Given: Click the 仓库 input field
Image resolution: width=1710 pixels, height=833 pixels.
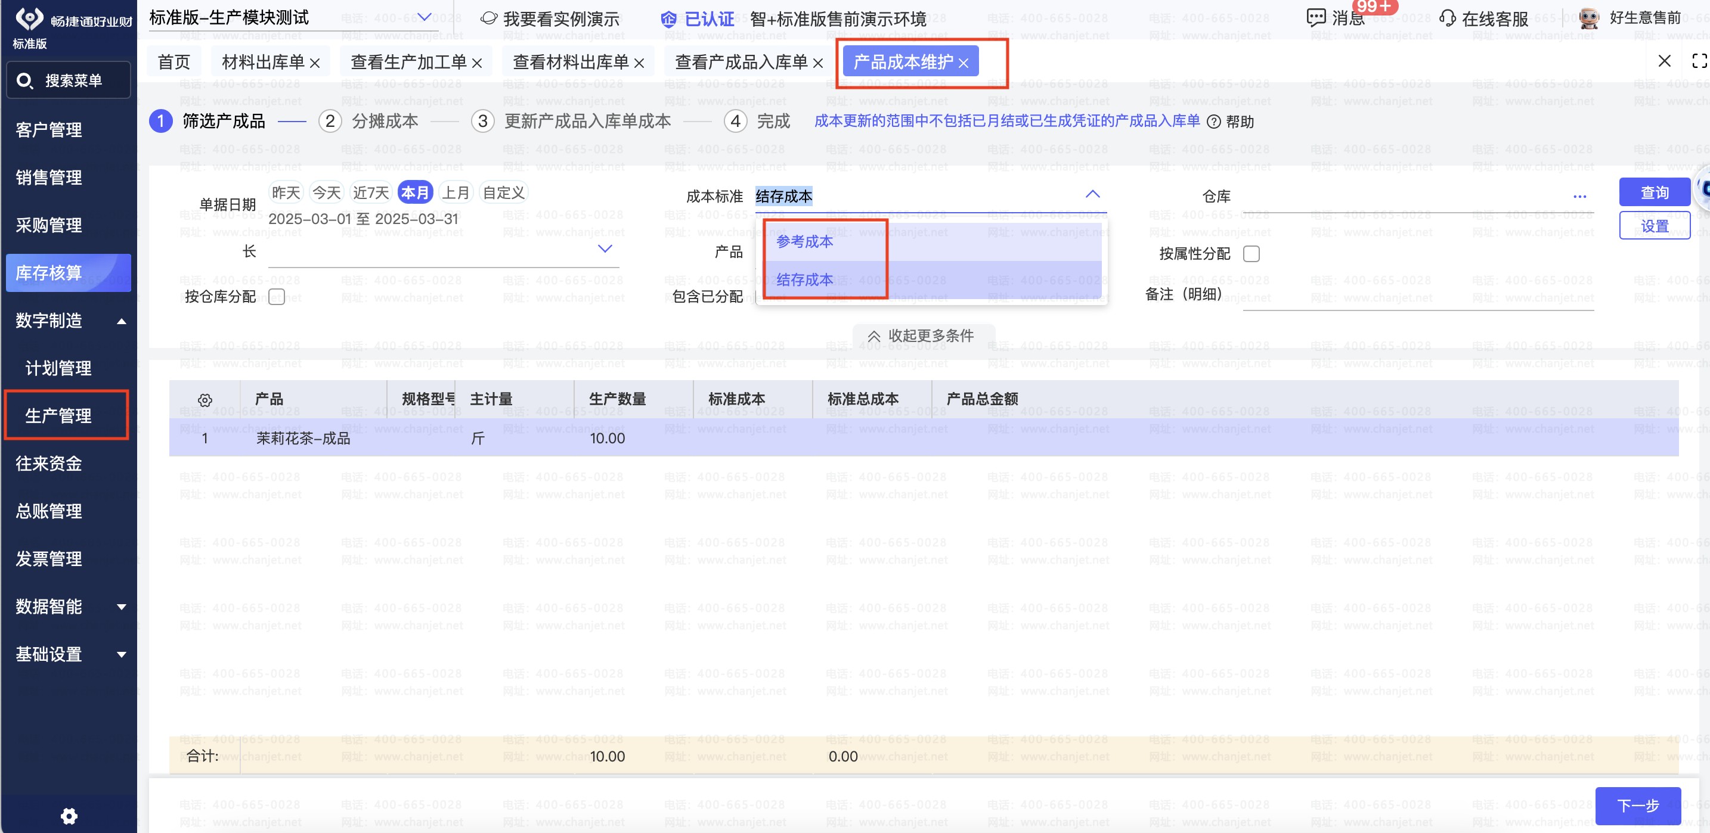Looking at the screenshot, I should (x=1418, y=196).
